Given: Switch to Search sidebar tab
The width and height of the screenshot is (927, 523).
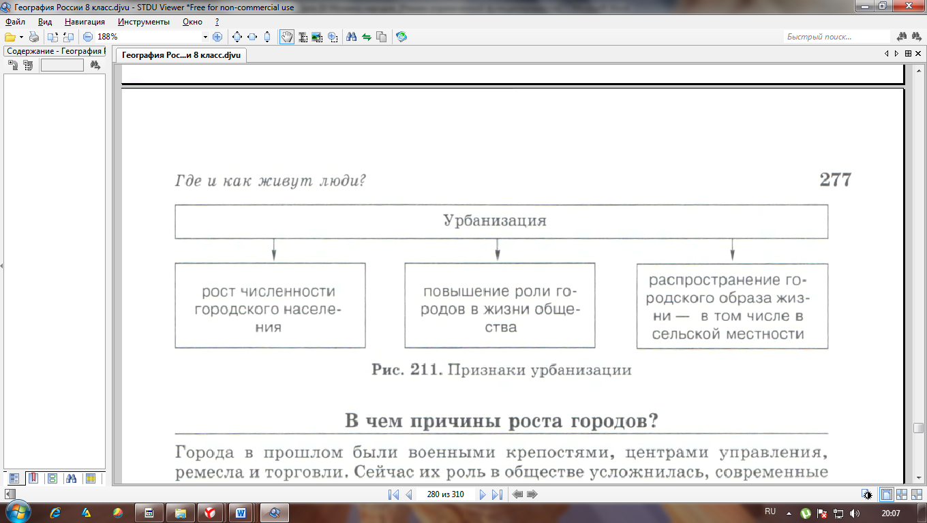Looking at the screenshot, I should coord(71,479).
